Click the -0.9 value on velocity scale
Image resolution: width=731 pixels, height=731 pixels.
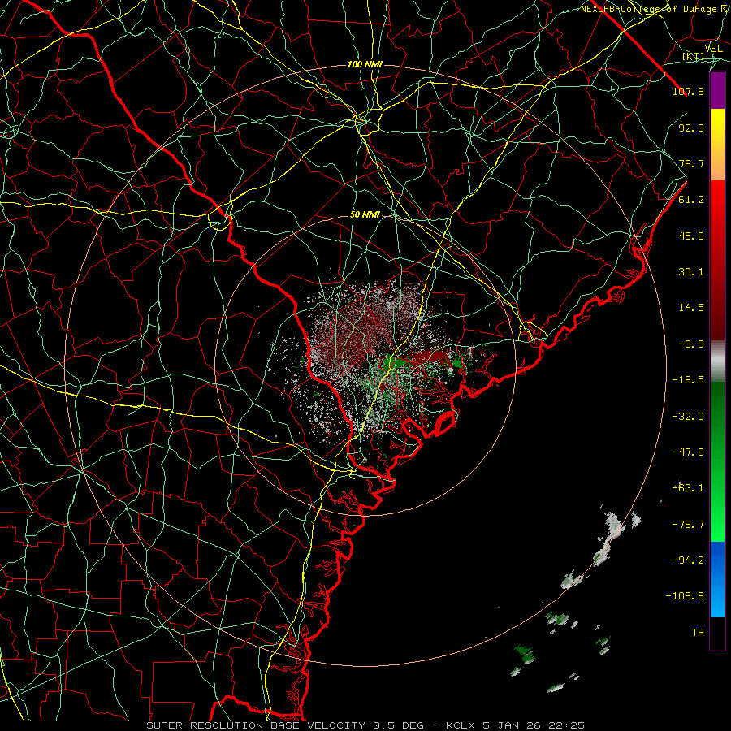point(691,344)
